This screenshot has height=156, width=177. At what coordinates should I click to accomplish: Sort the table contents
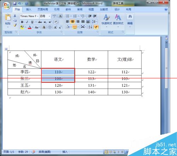90,27
